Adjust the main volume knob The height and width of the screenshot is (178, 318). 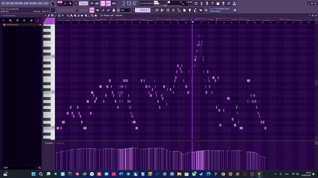tap(53, 3)
